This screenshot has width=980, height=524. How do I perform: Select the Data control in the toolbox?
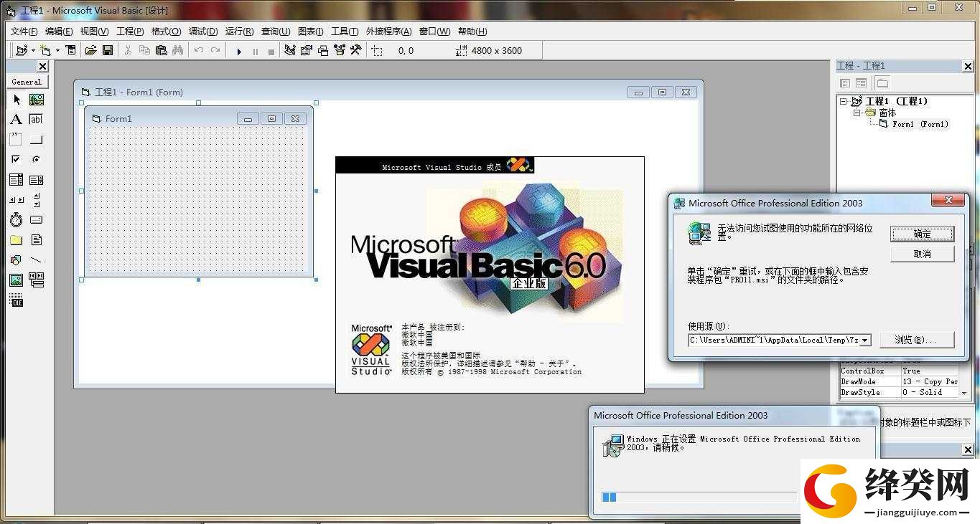pos(36,280)
